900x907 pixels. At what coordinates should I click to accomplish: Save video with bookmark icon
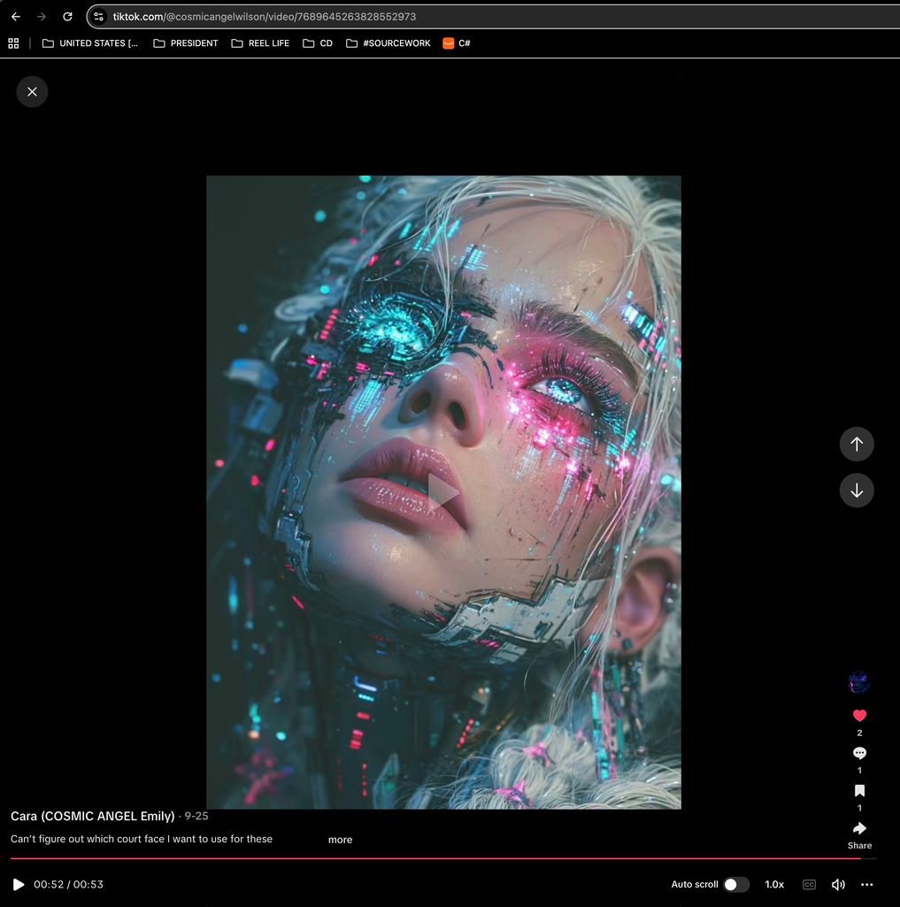point(859,791)
